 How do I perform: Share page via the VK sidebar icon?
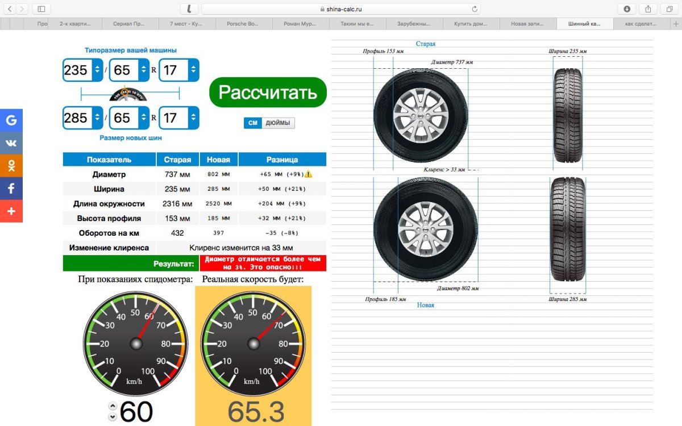pos(11,143)
